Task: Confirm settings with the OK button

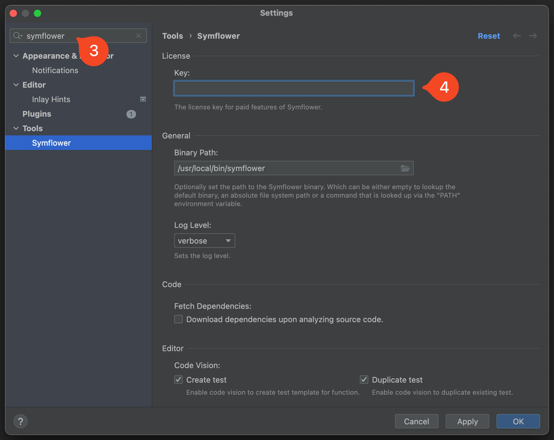Action: coord(518,421)
